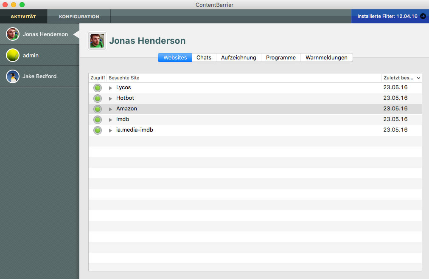Click Jonas Henderson's sidebar avatar photo
Viewport: 429px width, 279px height.
tap(13, 34)
